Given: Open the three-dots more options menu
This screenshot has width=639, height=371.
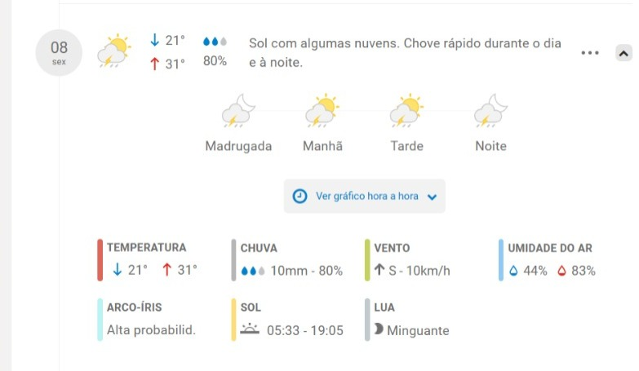Looking at the screenshot, I should click(x=590, y=53).
